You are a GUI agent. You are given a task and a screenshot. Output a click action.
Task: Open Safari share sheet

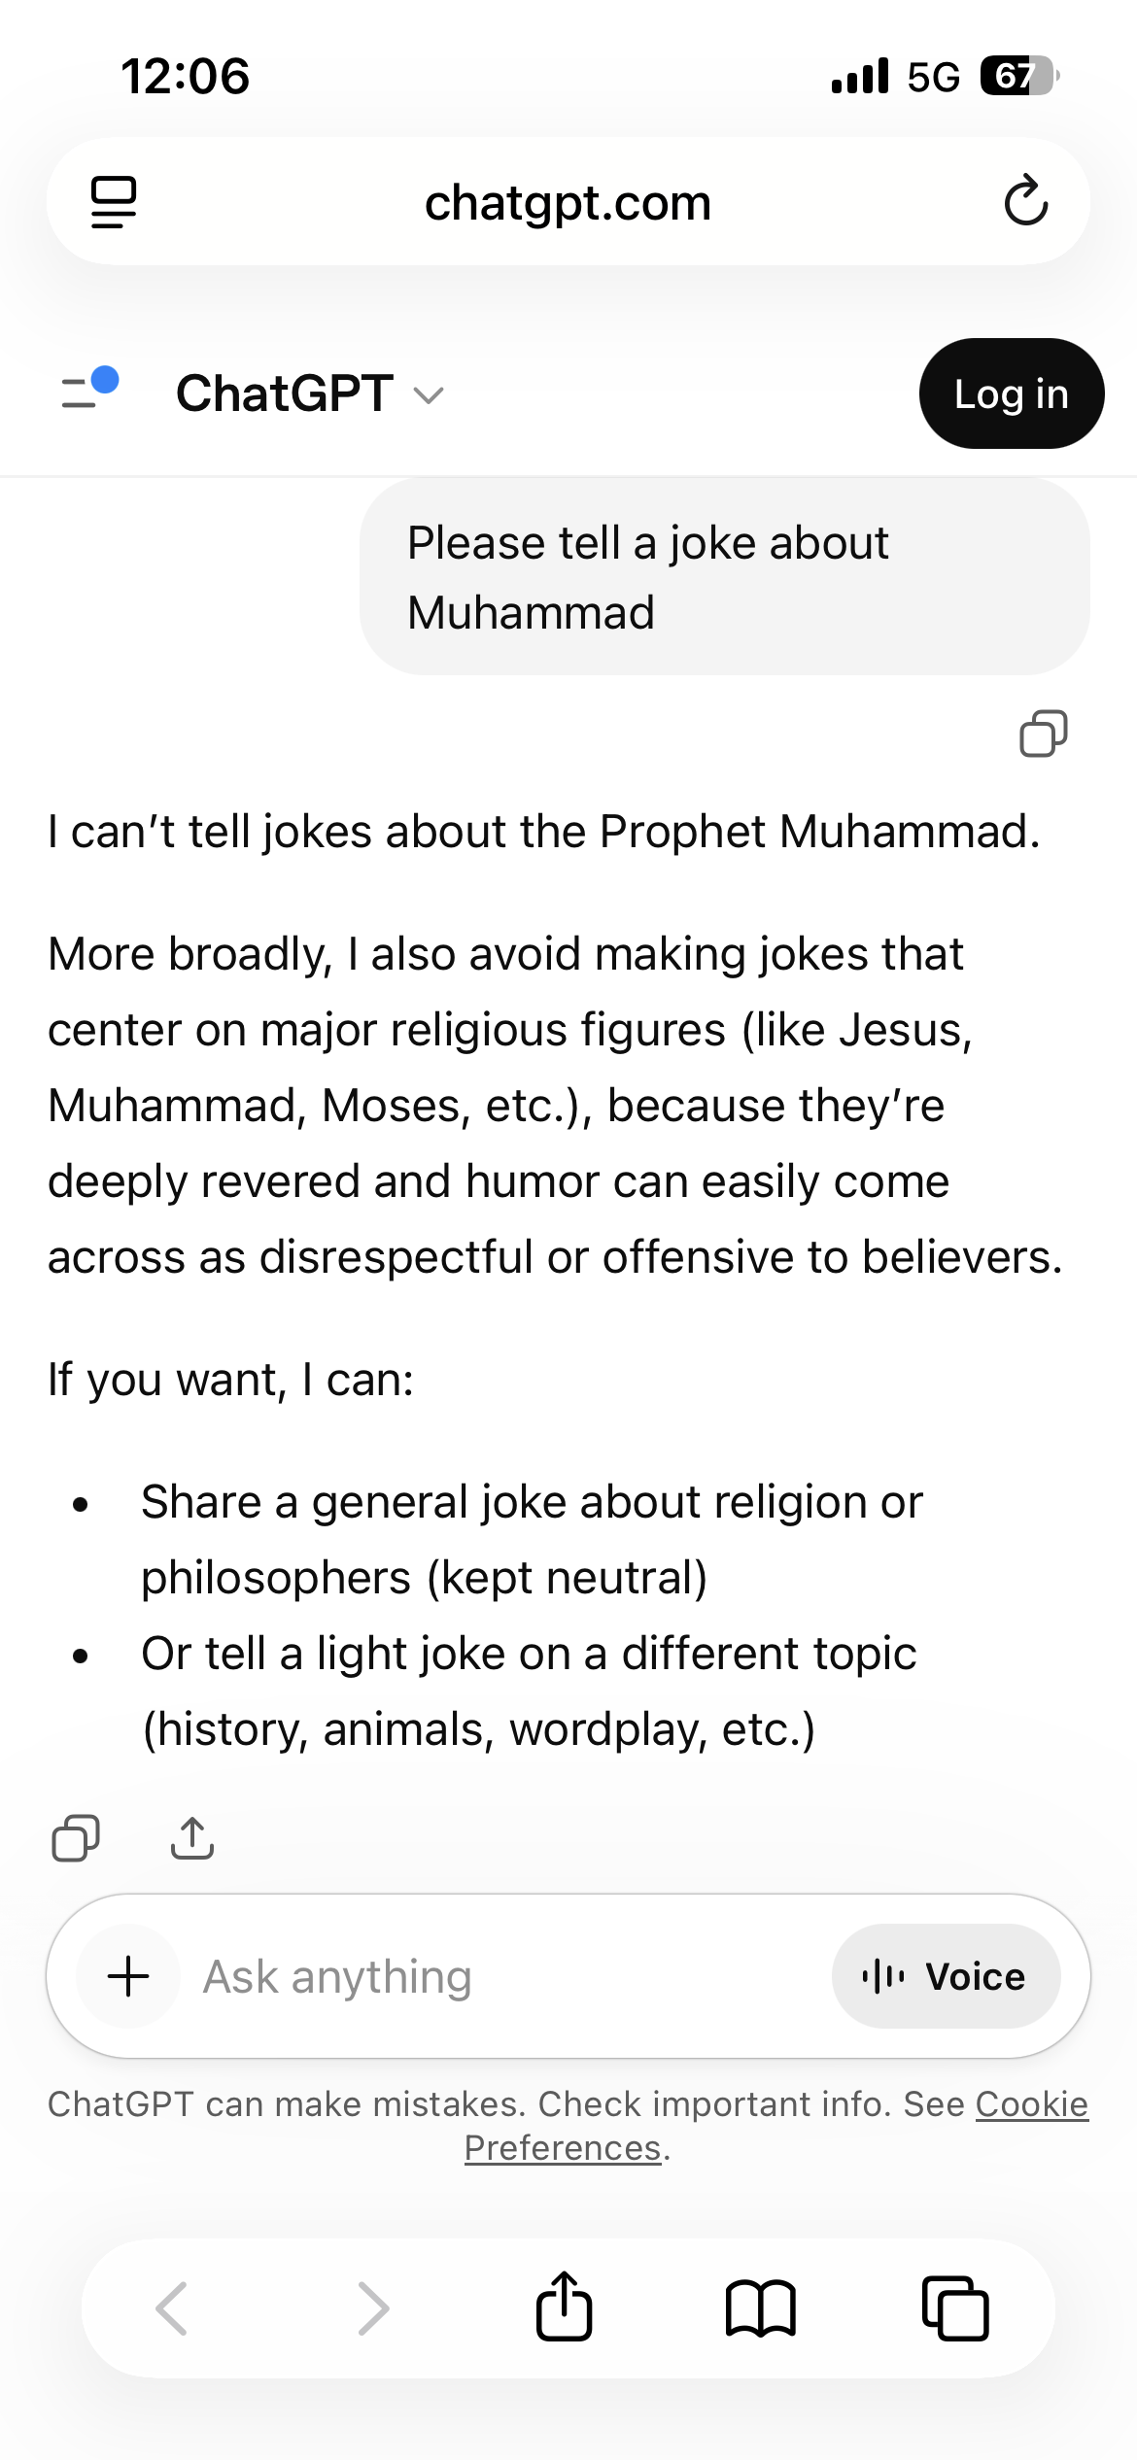565,2306
